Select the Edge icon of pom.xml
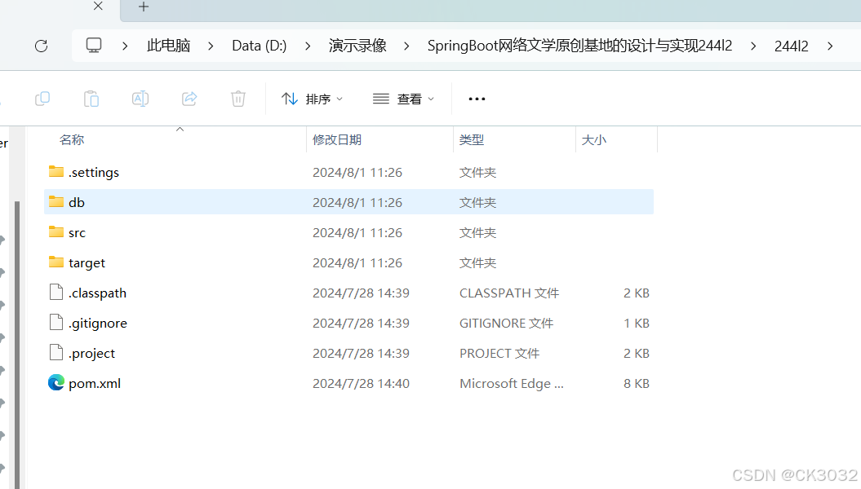861x489 pixels. pos(56,383)
